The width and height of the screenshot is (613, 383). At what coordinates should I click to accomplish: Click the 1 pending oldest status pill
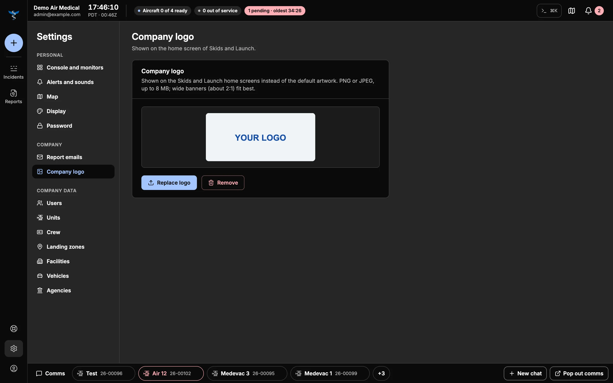click(275, 11)
